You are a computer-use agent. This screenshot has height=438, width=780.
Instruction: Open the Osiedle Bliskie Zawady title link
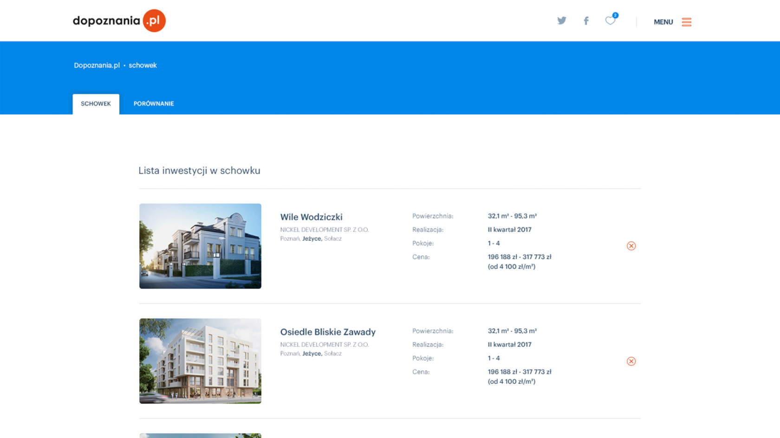click(328, 332)
